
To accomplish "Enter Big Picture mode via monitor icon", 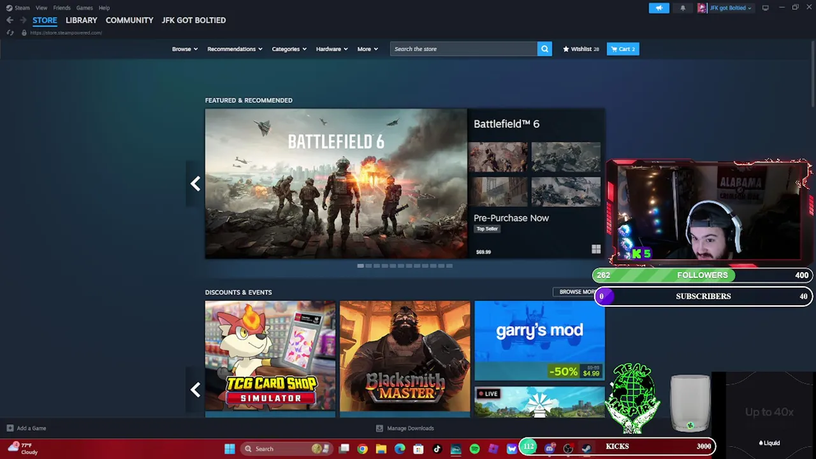I will click(765, 8).
